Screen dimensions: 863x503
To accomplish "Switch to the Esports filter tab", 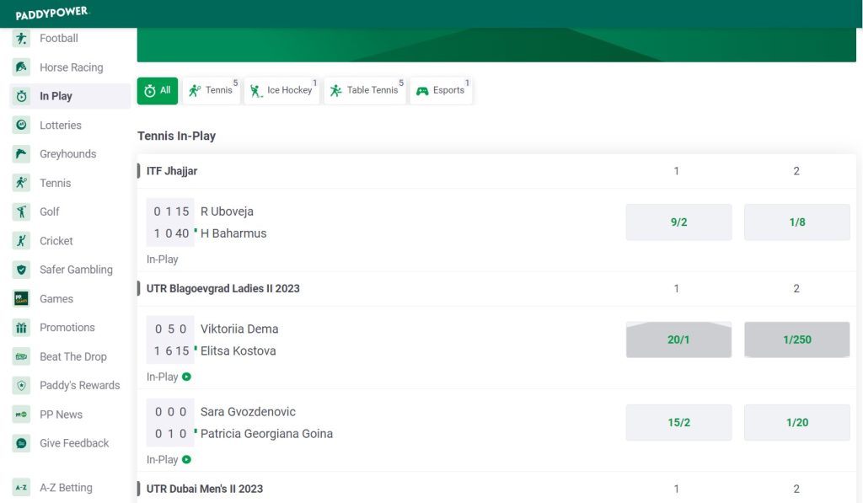I will coord(441,91).
